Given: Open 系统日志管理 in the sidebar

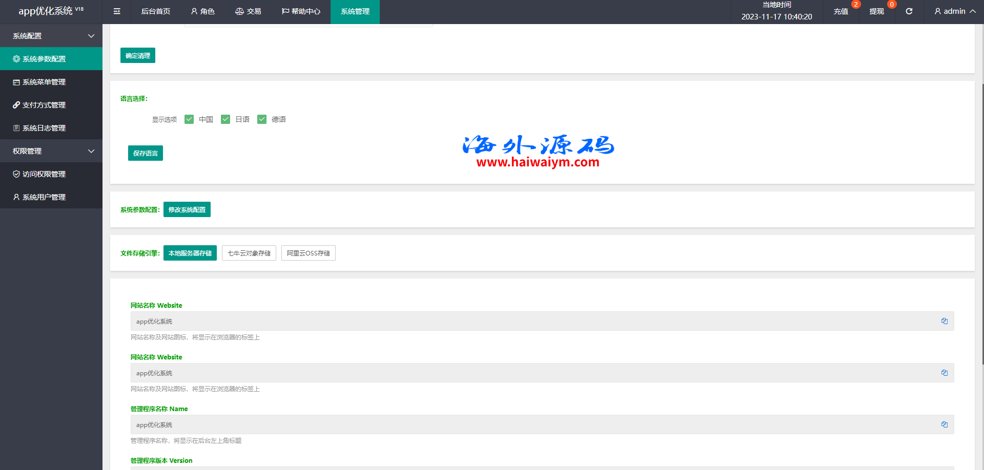Looking at the screenshot, I should point(44,128).
